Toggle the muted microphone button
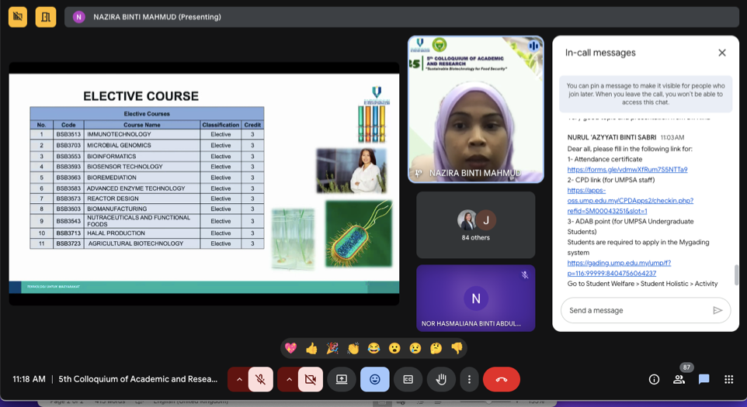The height and width of the screenshot is (407, 747). tap(261, 379)
